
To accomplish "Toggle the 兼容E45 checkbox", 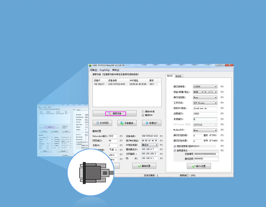I will click(x=143, y=115).
